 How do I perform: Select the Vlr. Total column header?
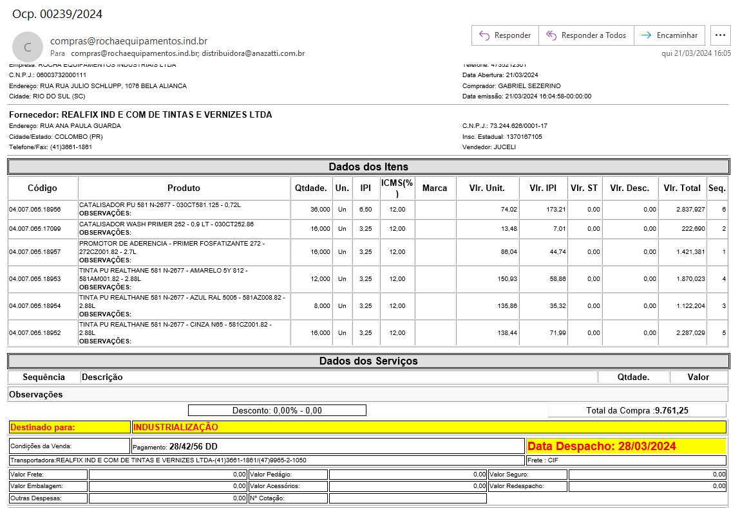click(682, 188)
